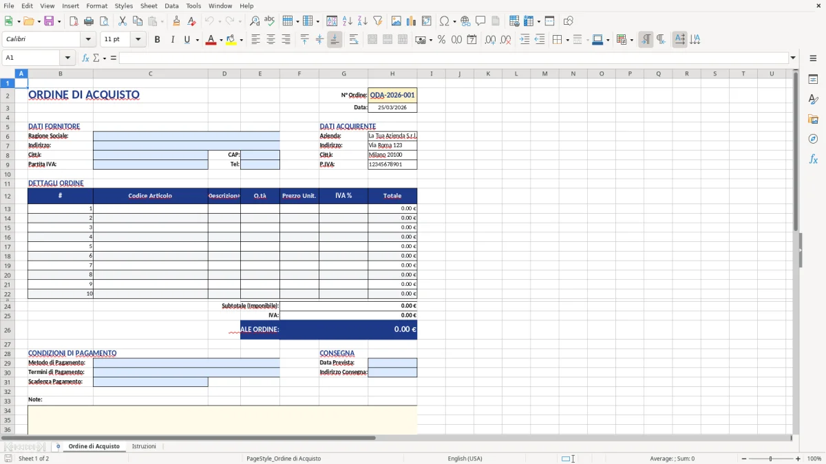The width and height of the screenshot is (826, 464).
Task: Toggle the AutoFilter funnel icon
Action: (x=377, y=21)
